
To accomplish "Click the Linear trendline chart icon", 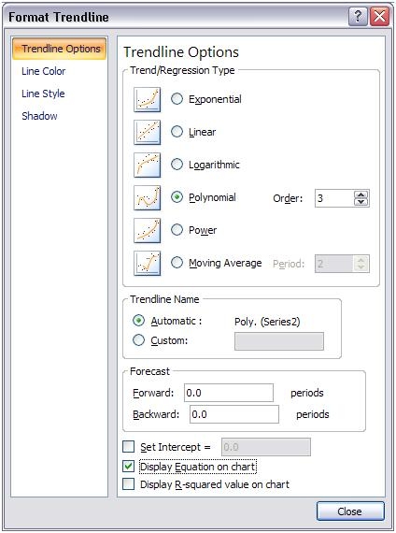I will pyautogui.click(x=147, y=132).
